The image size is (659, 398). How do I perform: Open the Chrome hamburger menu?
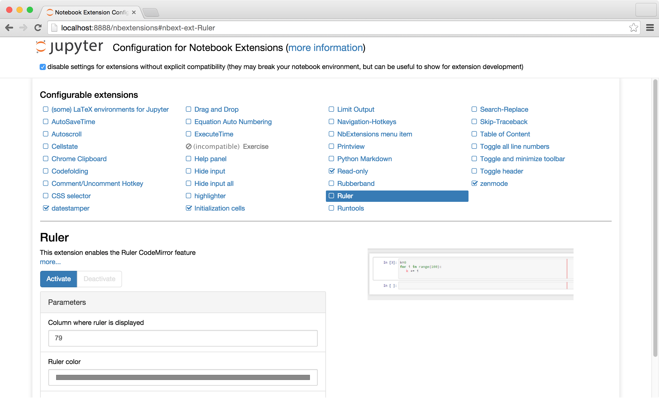click(650, 28)
